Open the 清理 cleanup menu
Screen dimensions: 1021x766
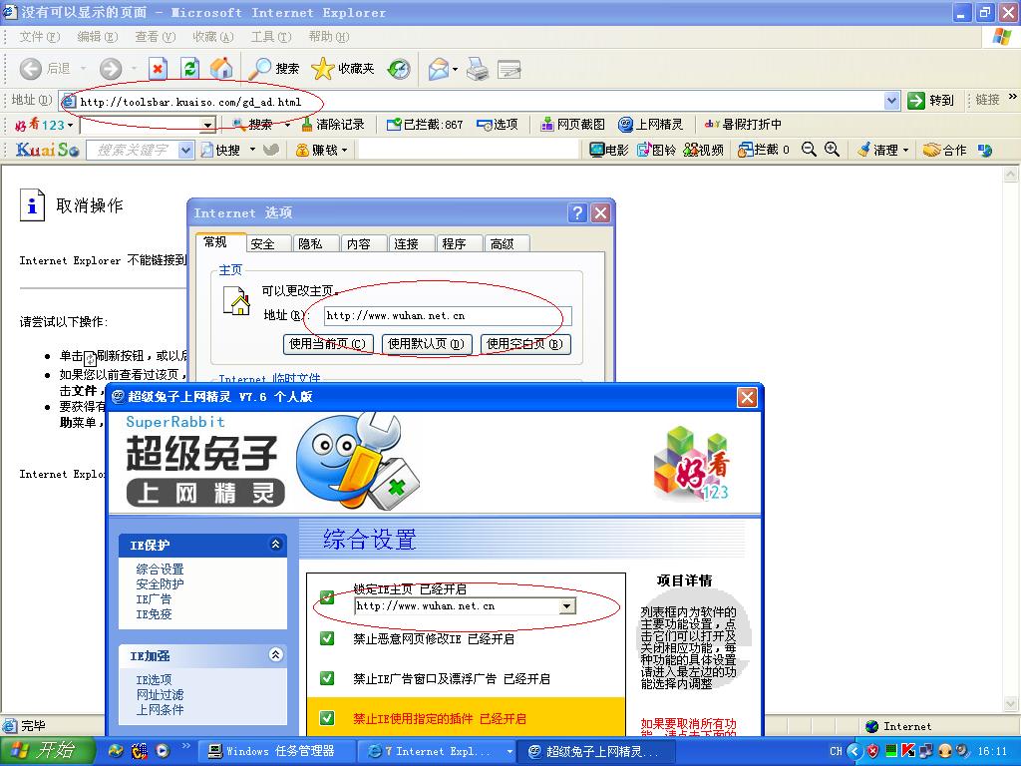point(882,150)
